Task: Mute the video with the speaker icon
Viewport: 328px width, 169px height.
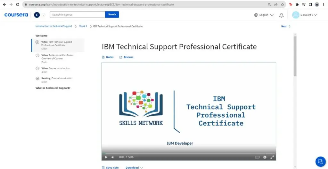Action: click(x=113, y=157)
